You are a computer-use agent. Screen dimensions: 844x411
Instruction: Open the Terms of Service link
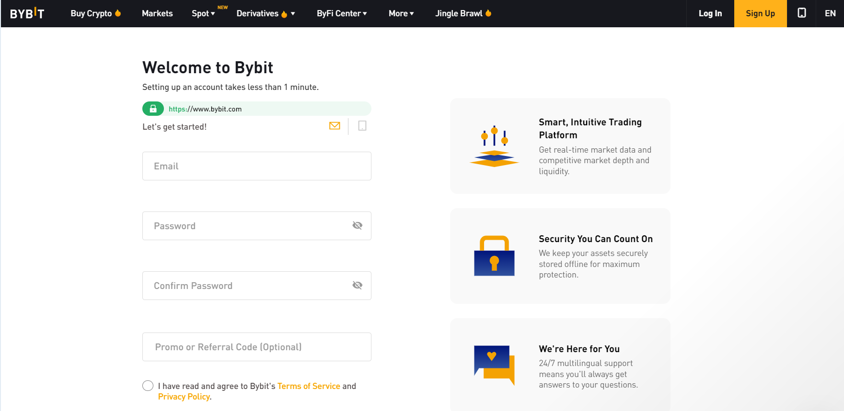309,386
